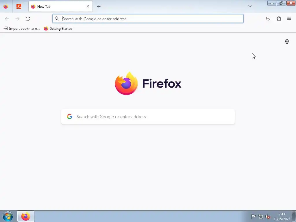Image resolution: width=296 pixels, height=222 pixels.
Task: Click the Google icon in page search box
Action: (x=70, y=116)
